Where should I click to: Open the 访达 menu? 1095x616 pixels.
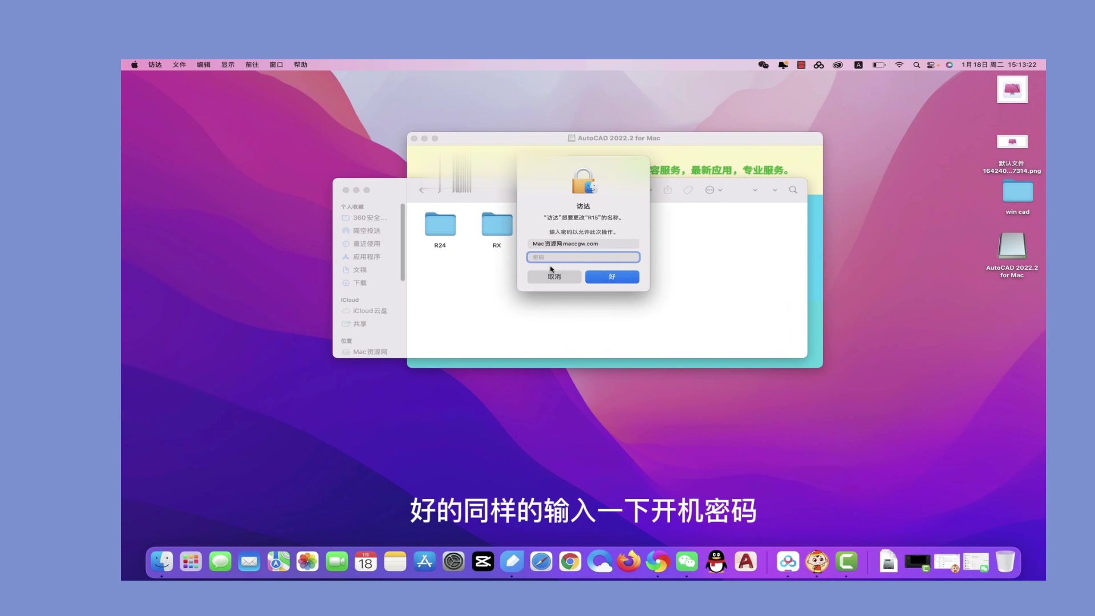coord(155,65)
